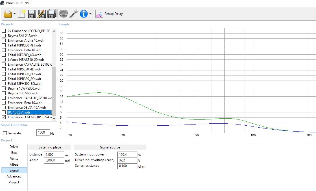The width and height of the screenshot is (316, 191).
Task: Create a new project with blank page icon
Action: coord(22,14)
